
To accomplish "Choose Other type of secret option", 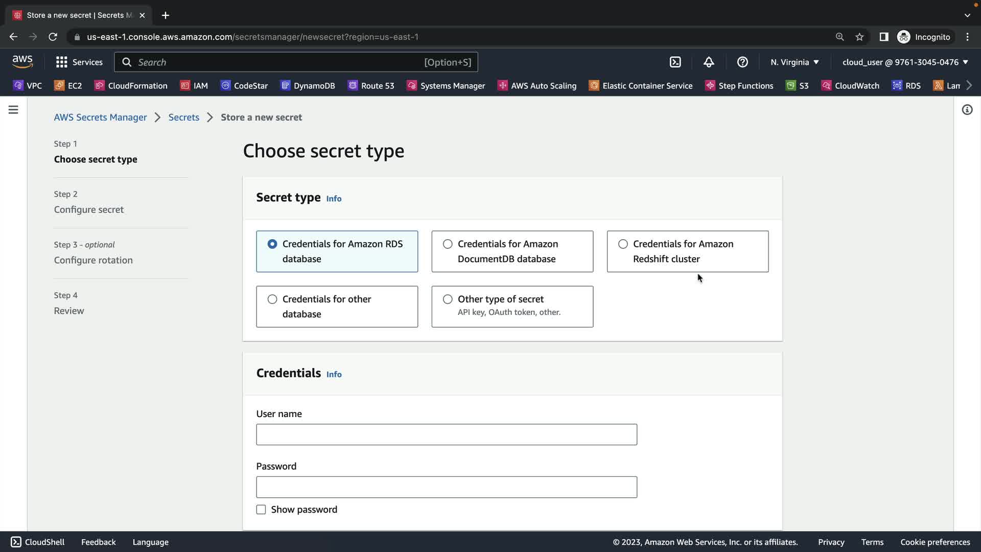I will pyautogui.click(x=448, y=300).
